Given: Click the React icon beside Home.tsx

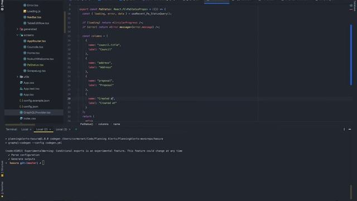Looking at the screenshot, I should [25, 53].
